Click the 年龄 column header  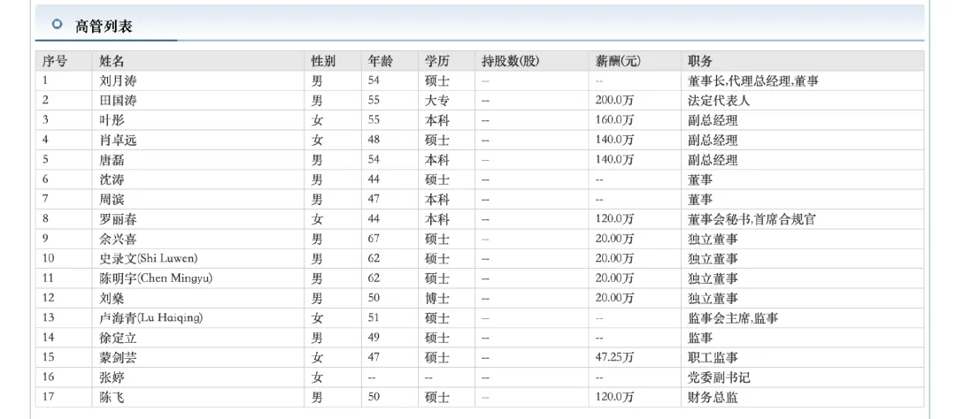point(381,61)
